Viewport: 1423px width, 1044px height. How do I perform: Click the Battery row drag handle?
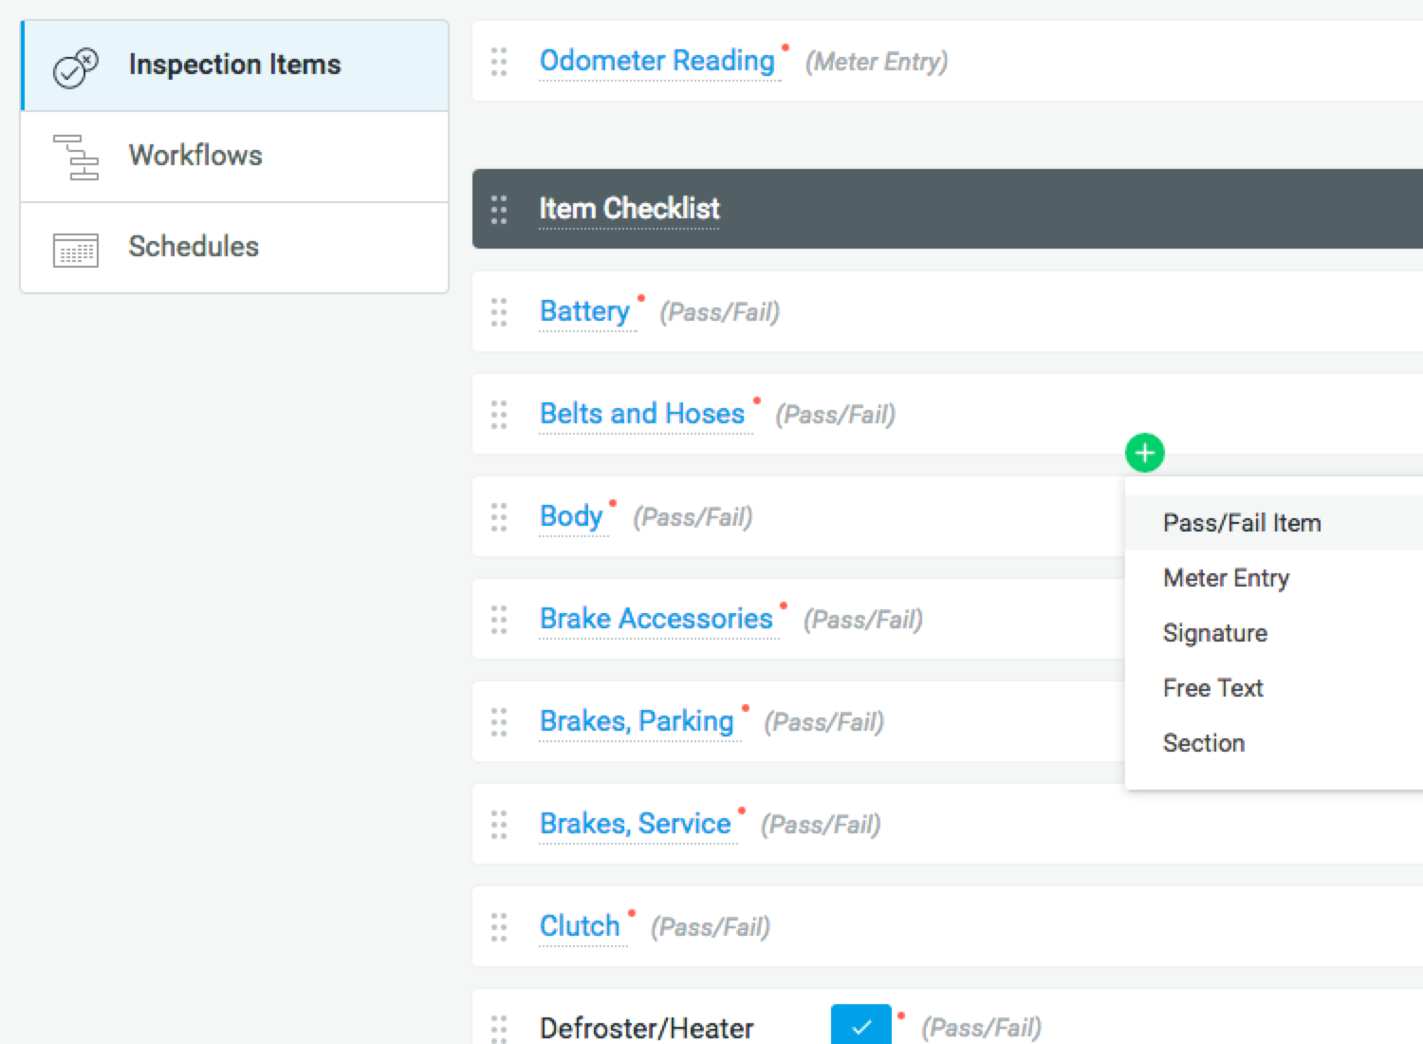499,312
